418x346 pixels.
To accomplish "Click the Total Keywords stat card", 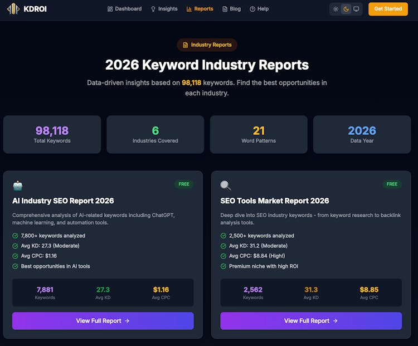I will click(x=52, y=134).
